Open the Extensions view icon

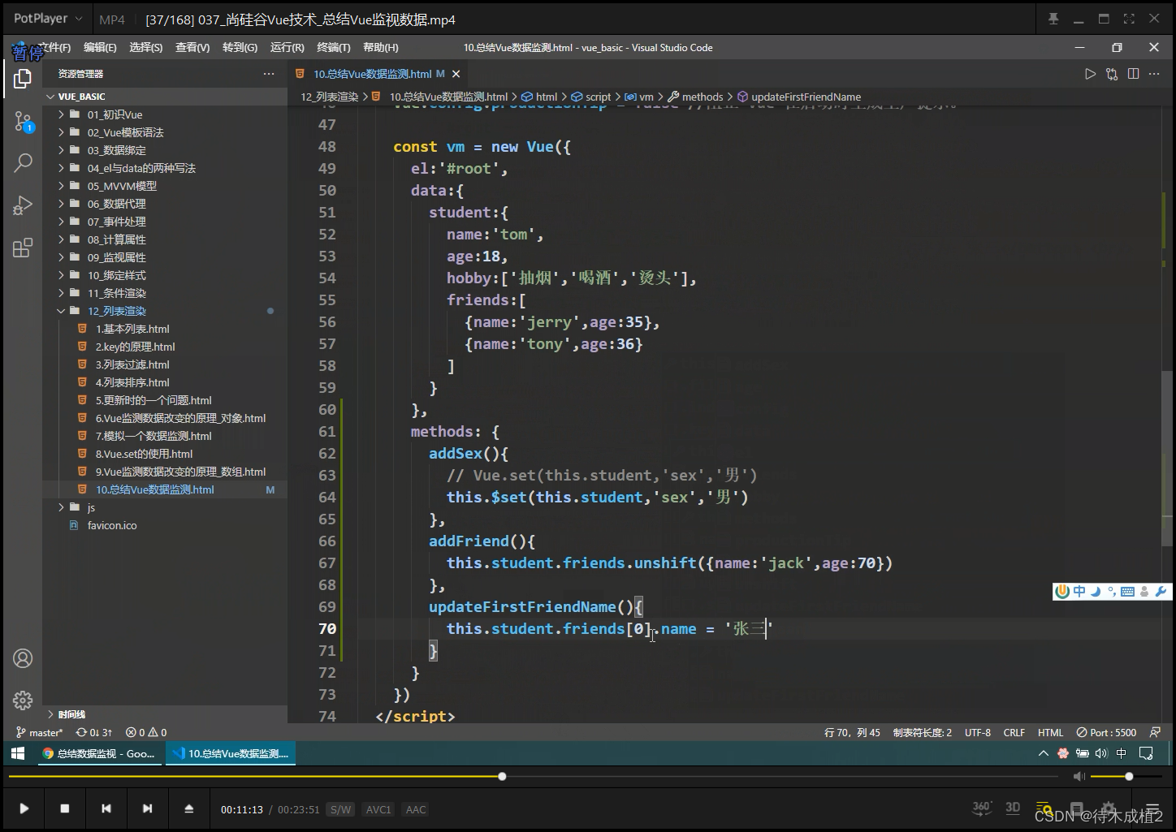point(23,248)
